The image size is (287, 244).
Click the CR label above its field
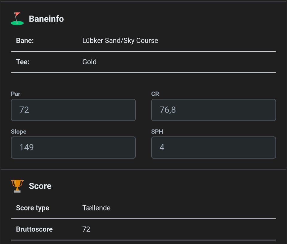(155, 94)
